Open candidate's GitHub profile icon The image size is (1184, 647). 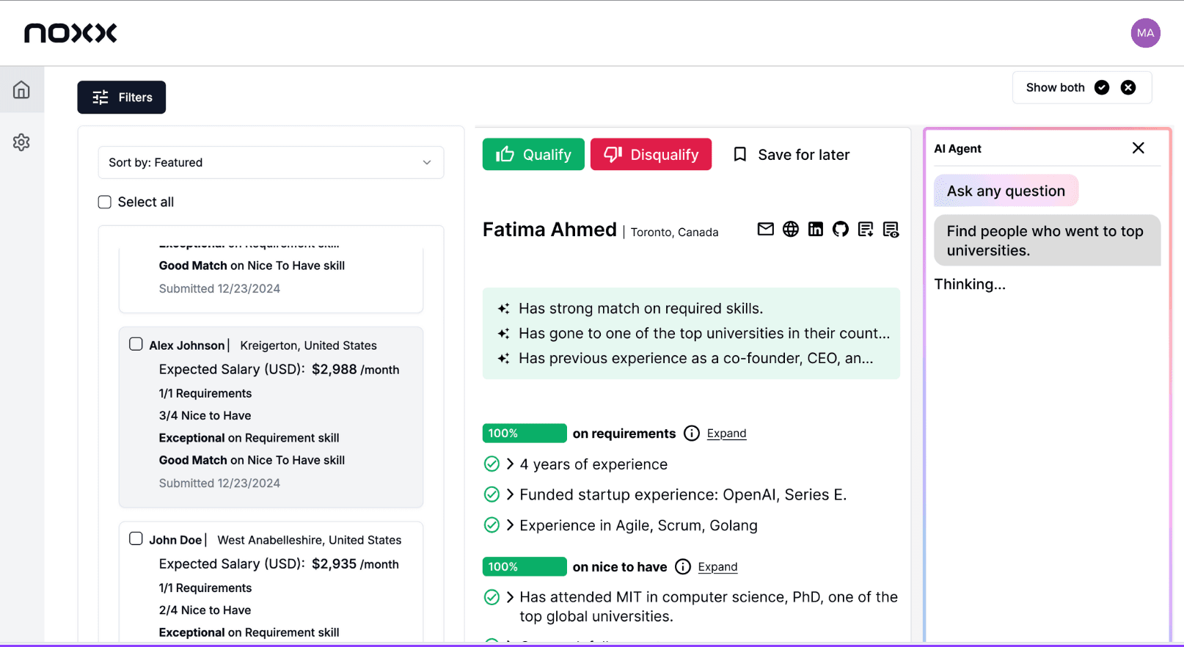click(841, 230)
